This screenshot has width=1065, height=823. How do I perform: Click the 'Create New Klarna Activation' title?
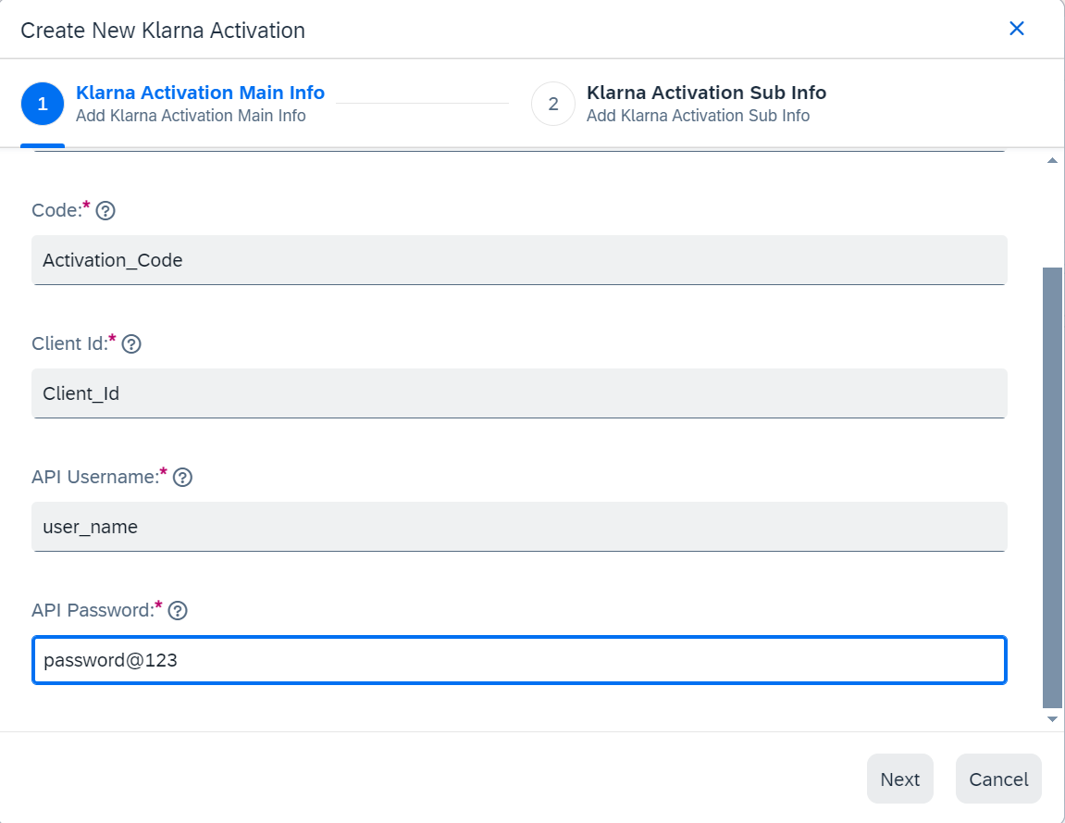(163, 31)
